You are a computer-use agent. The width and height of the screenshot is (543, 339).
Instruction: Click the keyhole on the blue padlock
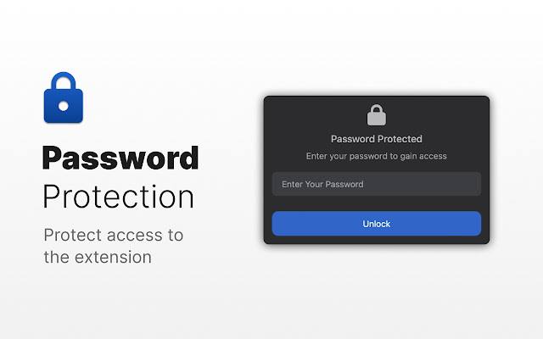click(x=64, y=108)
